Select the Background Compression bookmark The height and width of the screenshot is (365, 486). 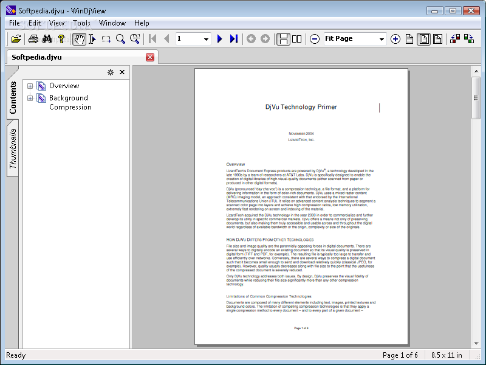click(x=70, y=102)
